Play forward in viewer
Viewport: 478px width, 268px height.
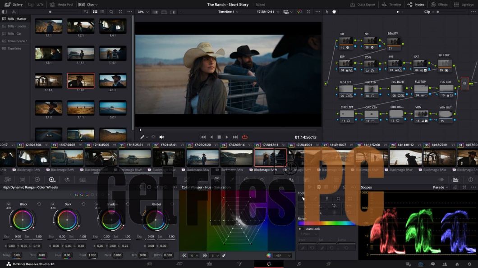click(x=227, y=137)
